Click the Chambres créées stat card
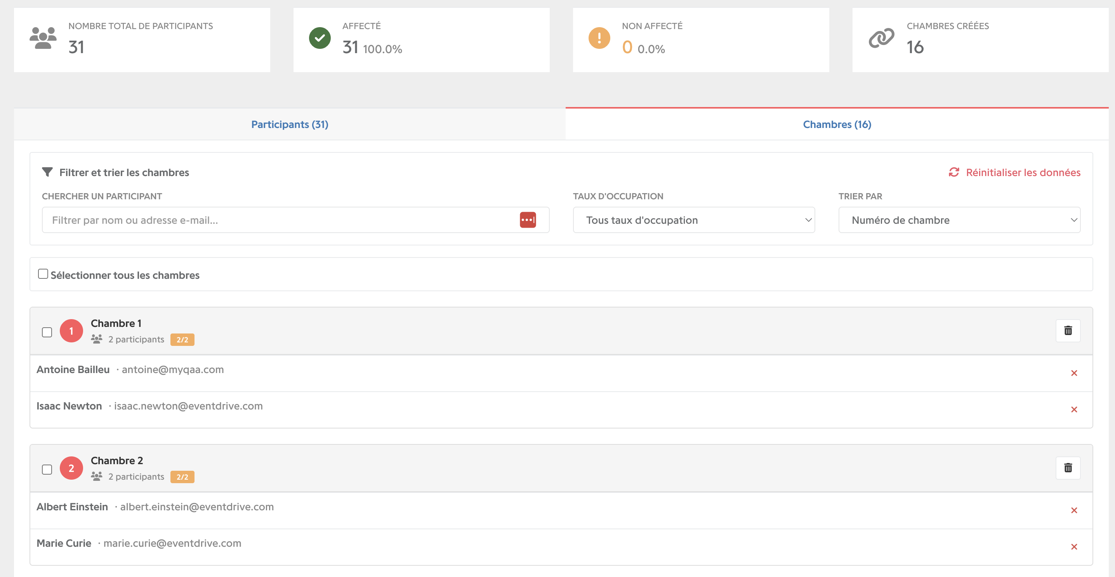 [x=980, y=40]
